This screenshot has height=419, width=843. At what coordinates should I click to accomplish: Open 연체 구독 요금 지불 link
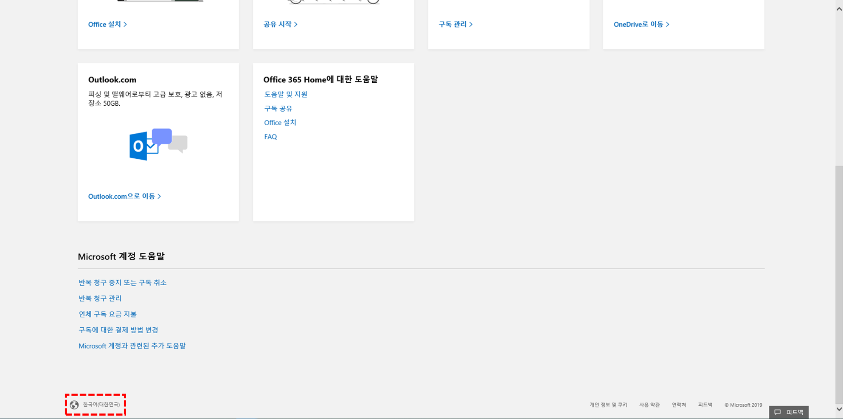click(107, 314)
